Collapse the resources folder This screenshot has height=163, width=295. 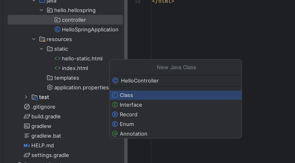coord(34,39)
